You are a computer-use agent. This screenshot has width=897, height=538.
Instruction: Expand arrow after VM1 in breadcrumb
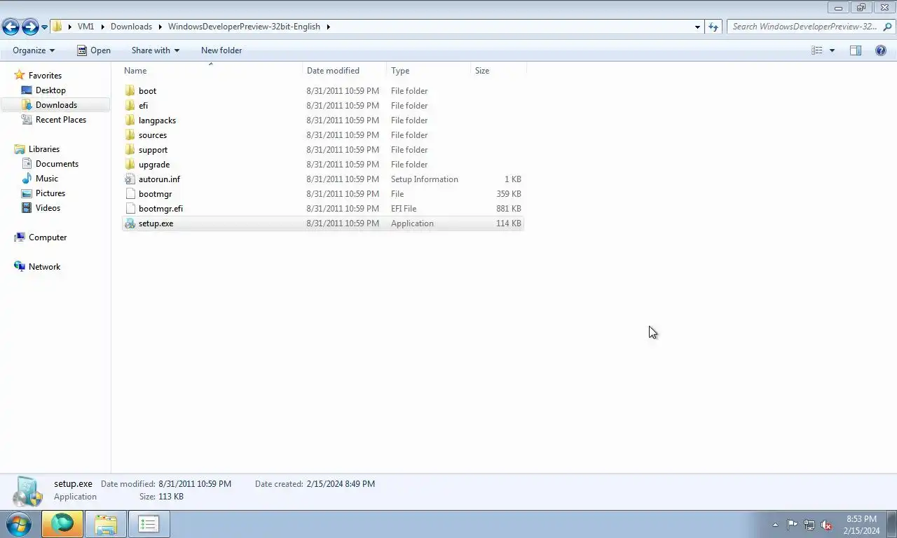click(102, 27)
